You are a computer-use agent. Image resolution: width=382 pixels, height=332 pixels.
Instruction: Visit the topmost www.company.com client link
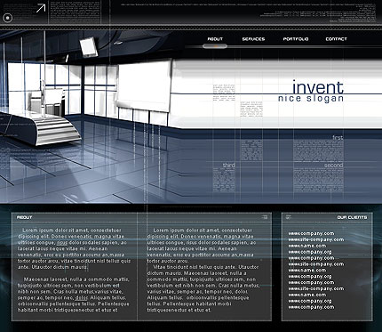tap(311, 233)
